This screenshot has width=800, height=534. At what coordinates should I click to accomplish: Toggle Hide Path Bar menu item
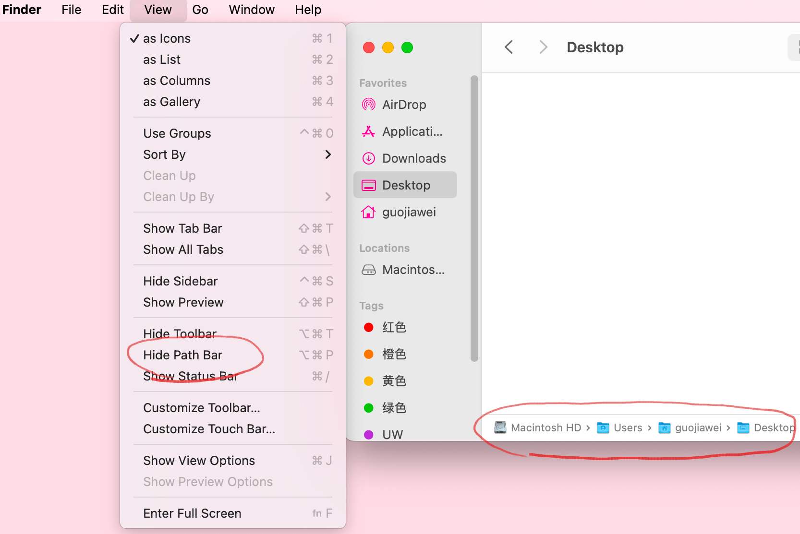[182, 355]
